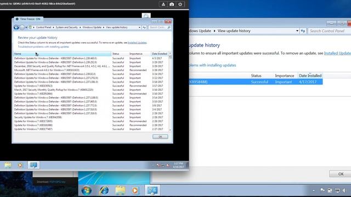
Task: Click Control Panel button on outer taskbar
Action: pos(152,190)
